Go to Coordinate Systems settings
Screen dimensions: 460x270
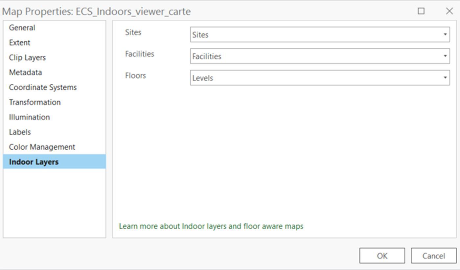click(x=43, y=87)
